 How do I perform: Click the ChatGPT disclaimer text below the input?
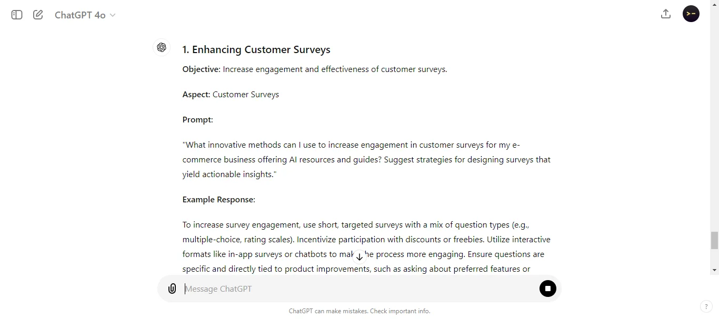coord(359,311)
